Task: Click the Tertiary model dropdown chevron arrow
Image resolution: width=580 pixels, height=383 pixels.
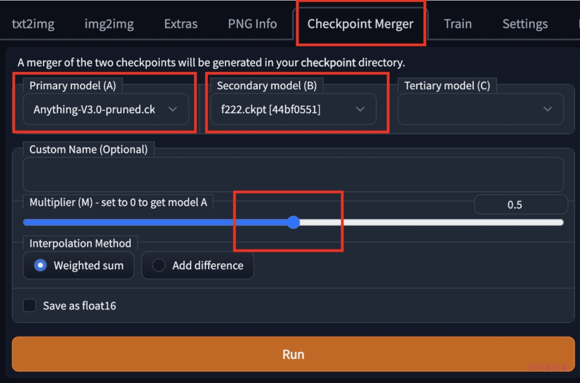Action: pos(547,109)
